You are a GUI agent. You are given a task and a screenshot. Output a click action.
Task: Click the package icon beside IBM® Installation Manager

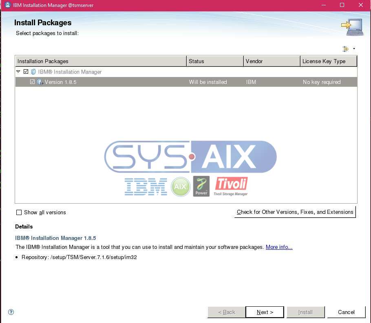[x=33, y=72]
